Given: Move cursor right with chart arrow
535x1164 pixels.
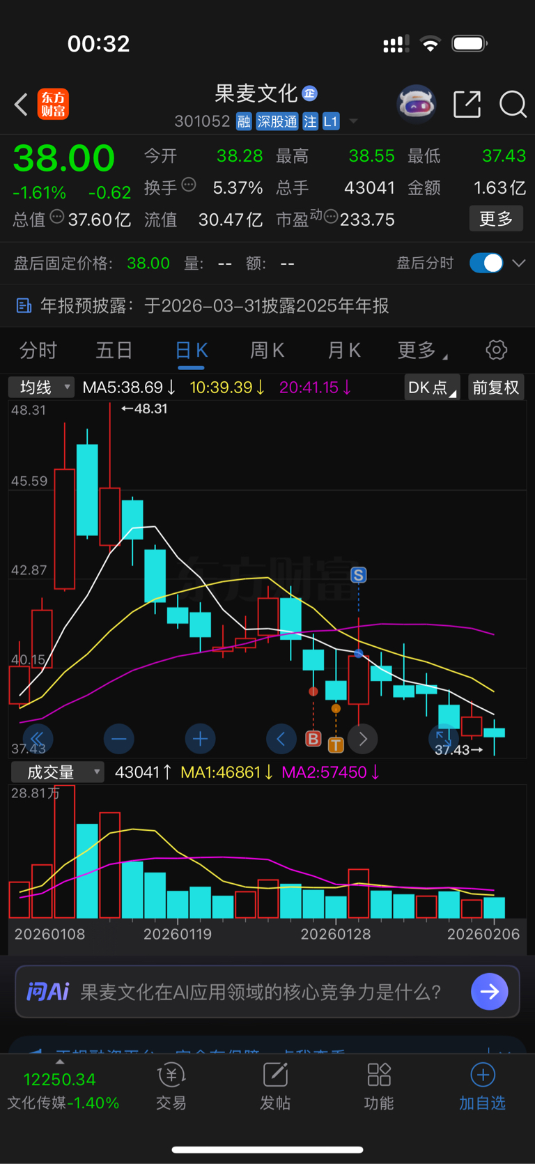Looking at the screenshot, I should click(363, 739).
